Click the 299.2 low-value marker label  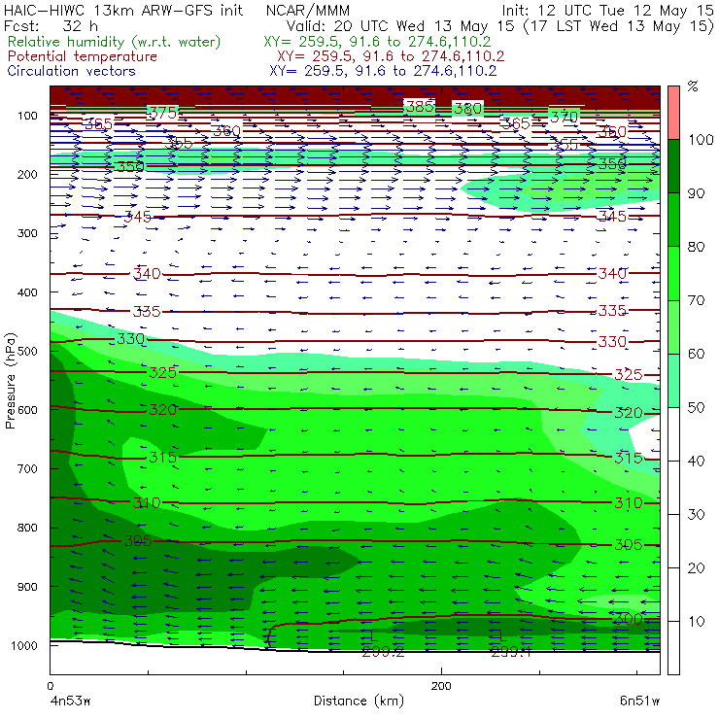point(383,652)
